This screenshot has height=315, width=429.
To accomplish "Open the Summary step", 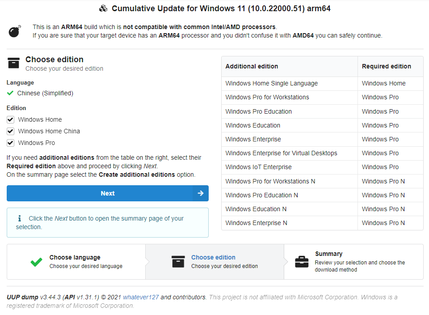I will click(x=328, y=254).
